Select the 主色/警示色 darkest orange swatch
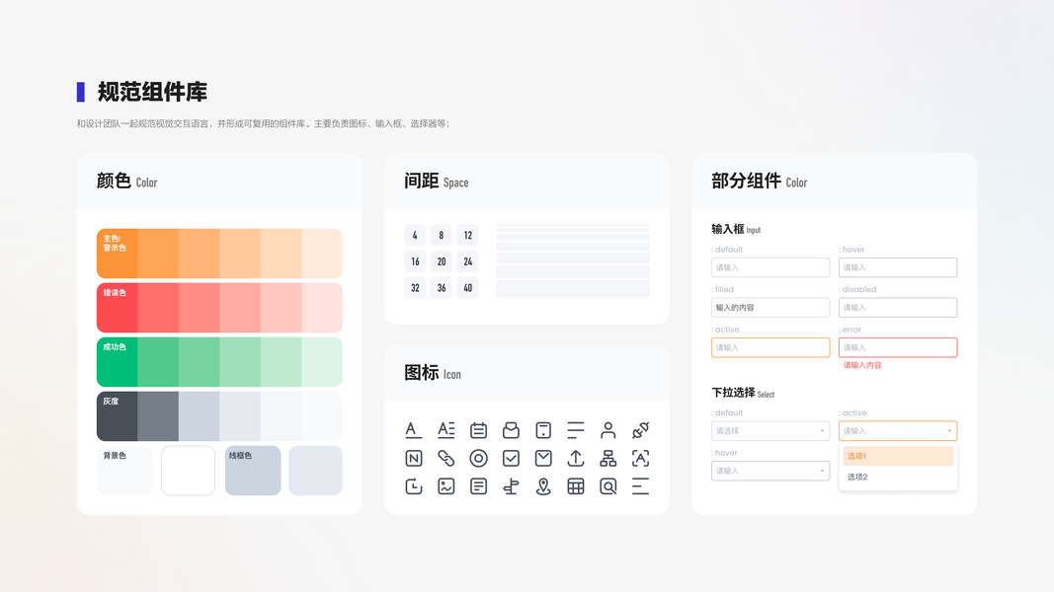Screen dimensions: 1054x592 117,253
